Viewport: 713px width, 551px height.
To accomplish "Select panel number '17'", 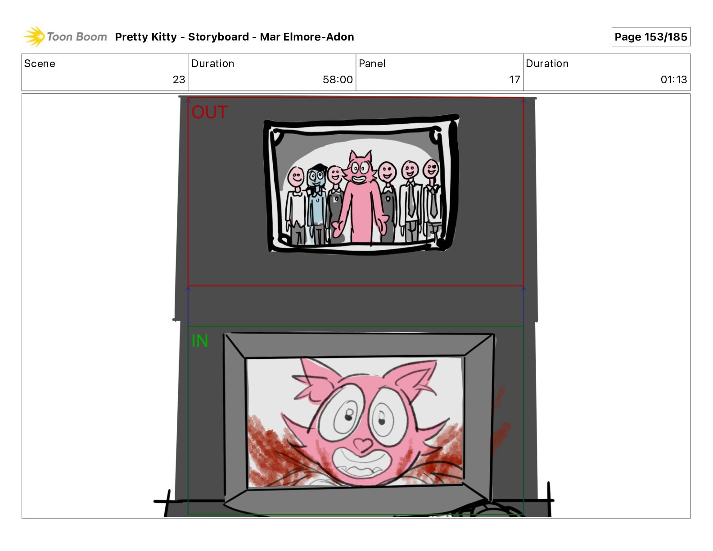I will [x=514, y=80].
